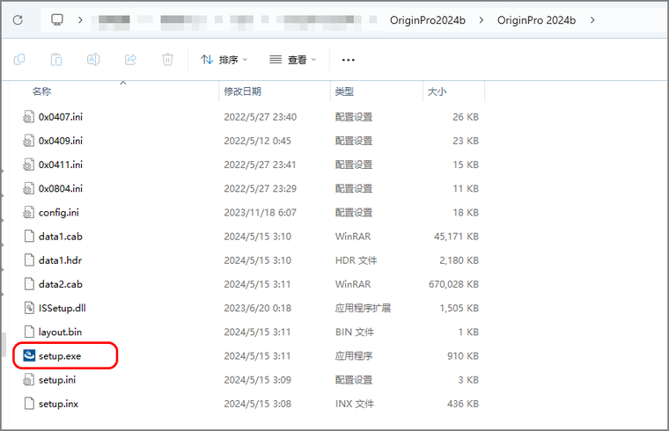The width and height of the screenshot is (669, 431).
Task: Select the file name setup.inx
Action: [x=58, y=404]
